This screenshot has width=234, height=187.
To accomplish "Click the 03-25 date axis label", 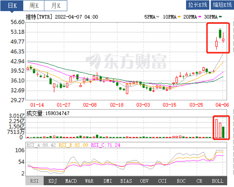I will 196,105.
